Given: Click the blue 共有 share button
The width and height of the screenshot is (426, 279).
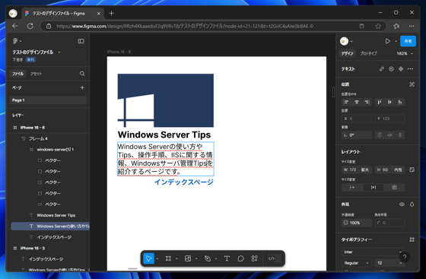Looking at the screenshot, I should [x=408, y=41].
